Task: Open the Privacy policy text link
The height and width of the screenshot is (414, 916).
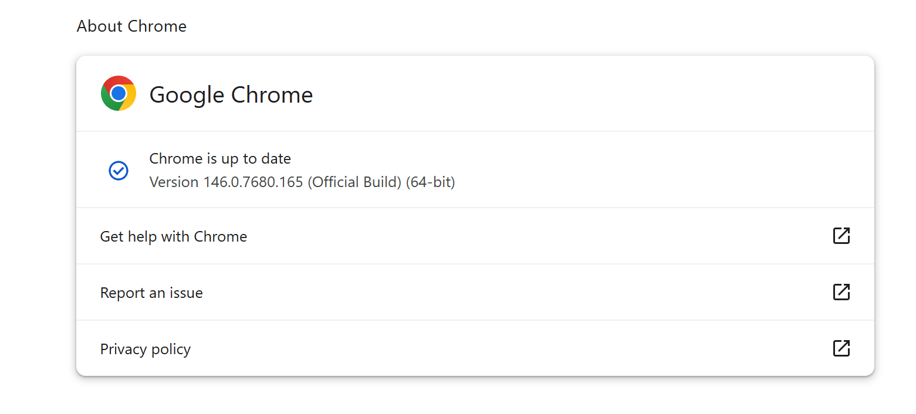Action: point(146,349)
